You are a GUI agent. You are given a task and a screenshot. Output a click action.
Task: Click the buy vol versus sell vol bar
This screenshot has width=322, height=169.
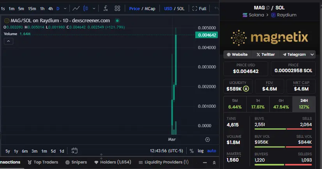point(283,147)
